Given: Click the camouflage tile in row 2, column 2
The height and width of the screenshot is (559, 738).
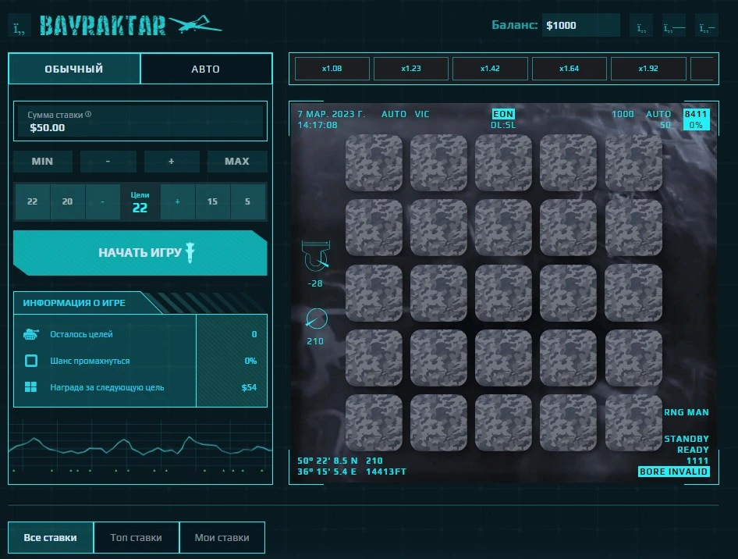Looking at the screenshot, I should click(438, 228).
